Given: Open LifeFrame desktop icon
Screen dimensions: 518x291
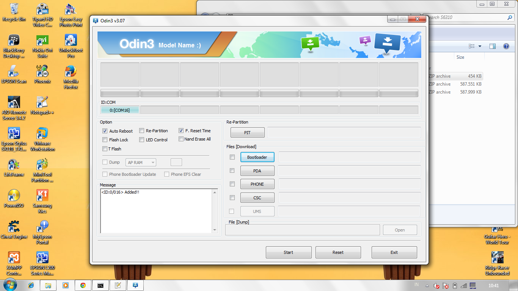Looking at the screenshot, I should tap(14, 167).
